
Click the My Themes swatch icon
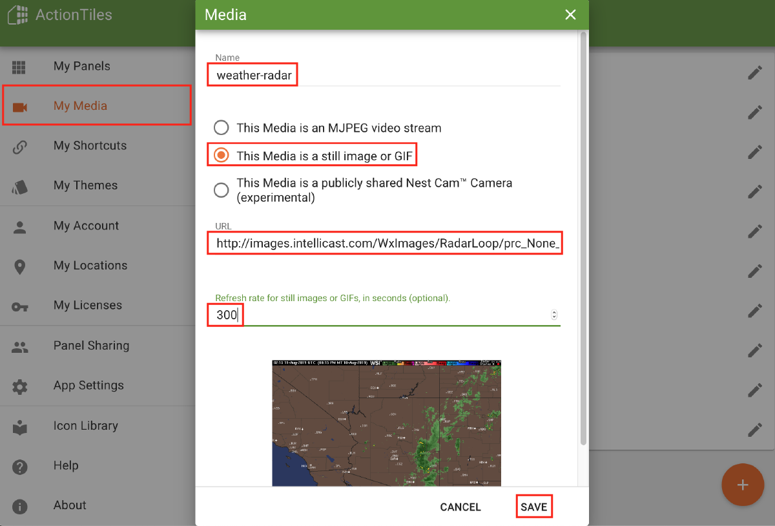pyautogui.click(x=19, y=187)
